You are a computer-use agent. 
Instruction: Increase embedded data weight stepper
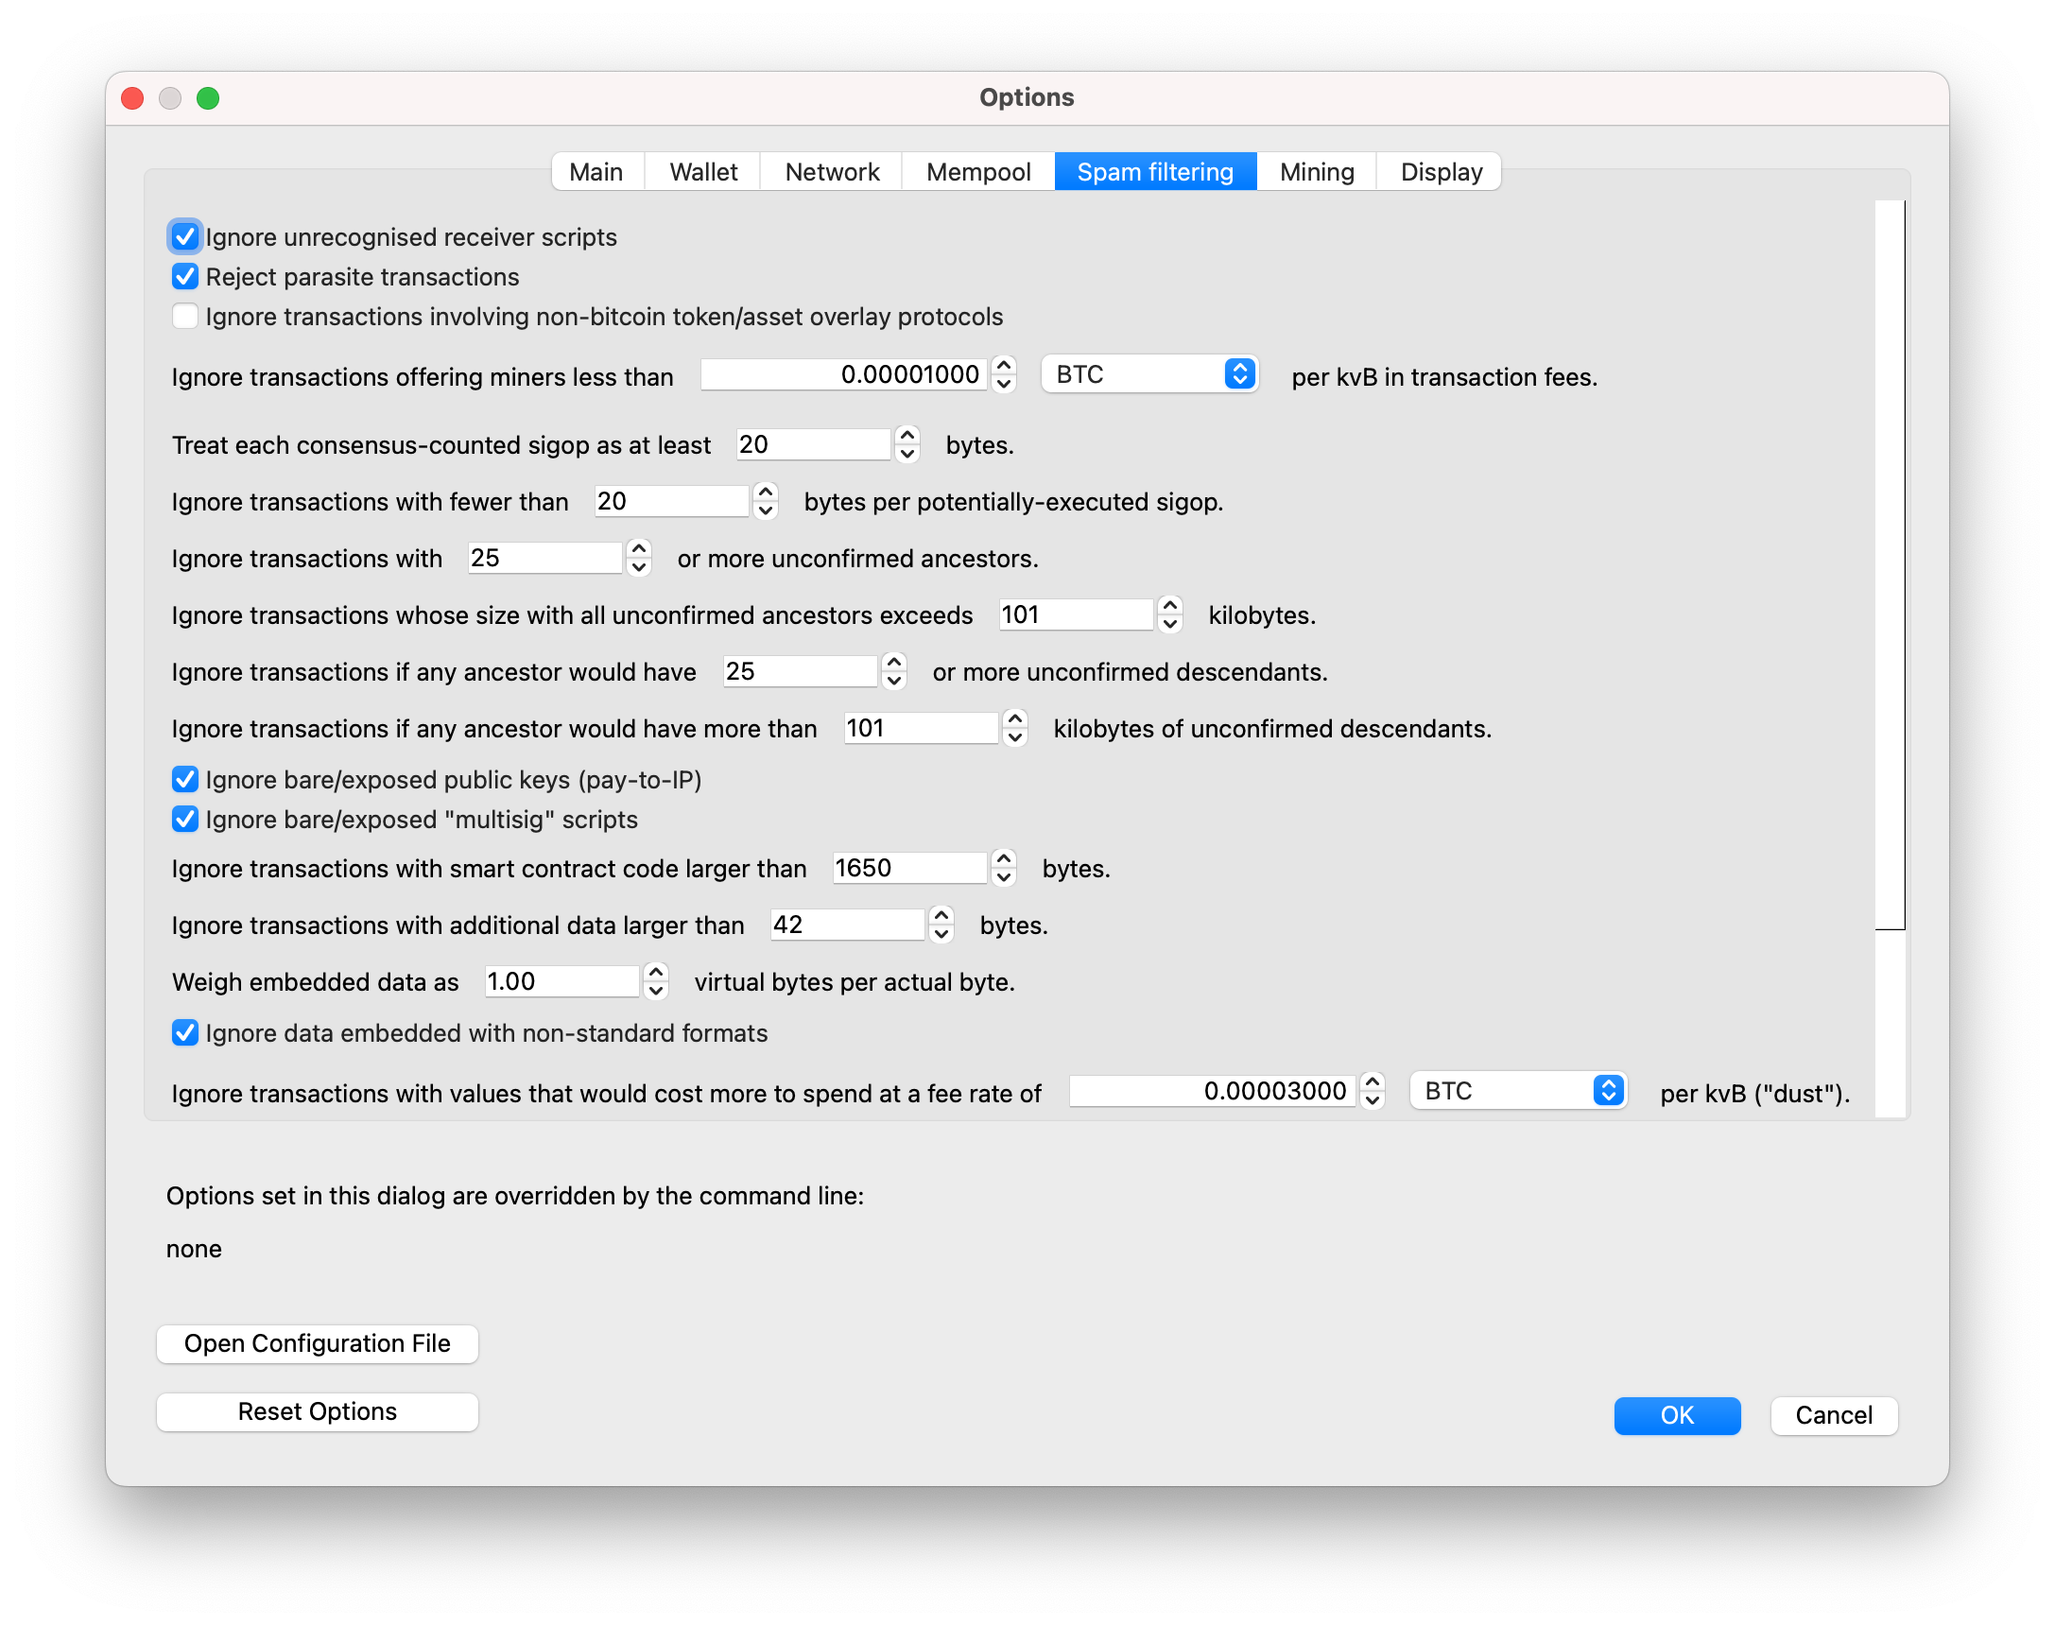click(655, 971)
